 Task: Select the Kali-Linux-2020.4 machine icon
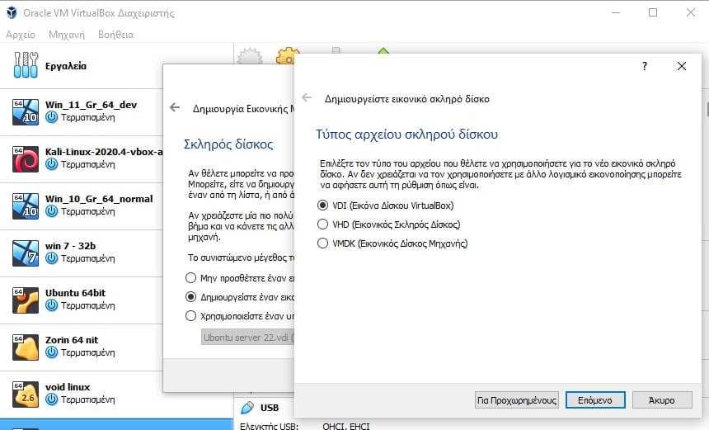click(26, 158)
